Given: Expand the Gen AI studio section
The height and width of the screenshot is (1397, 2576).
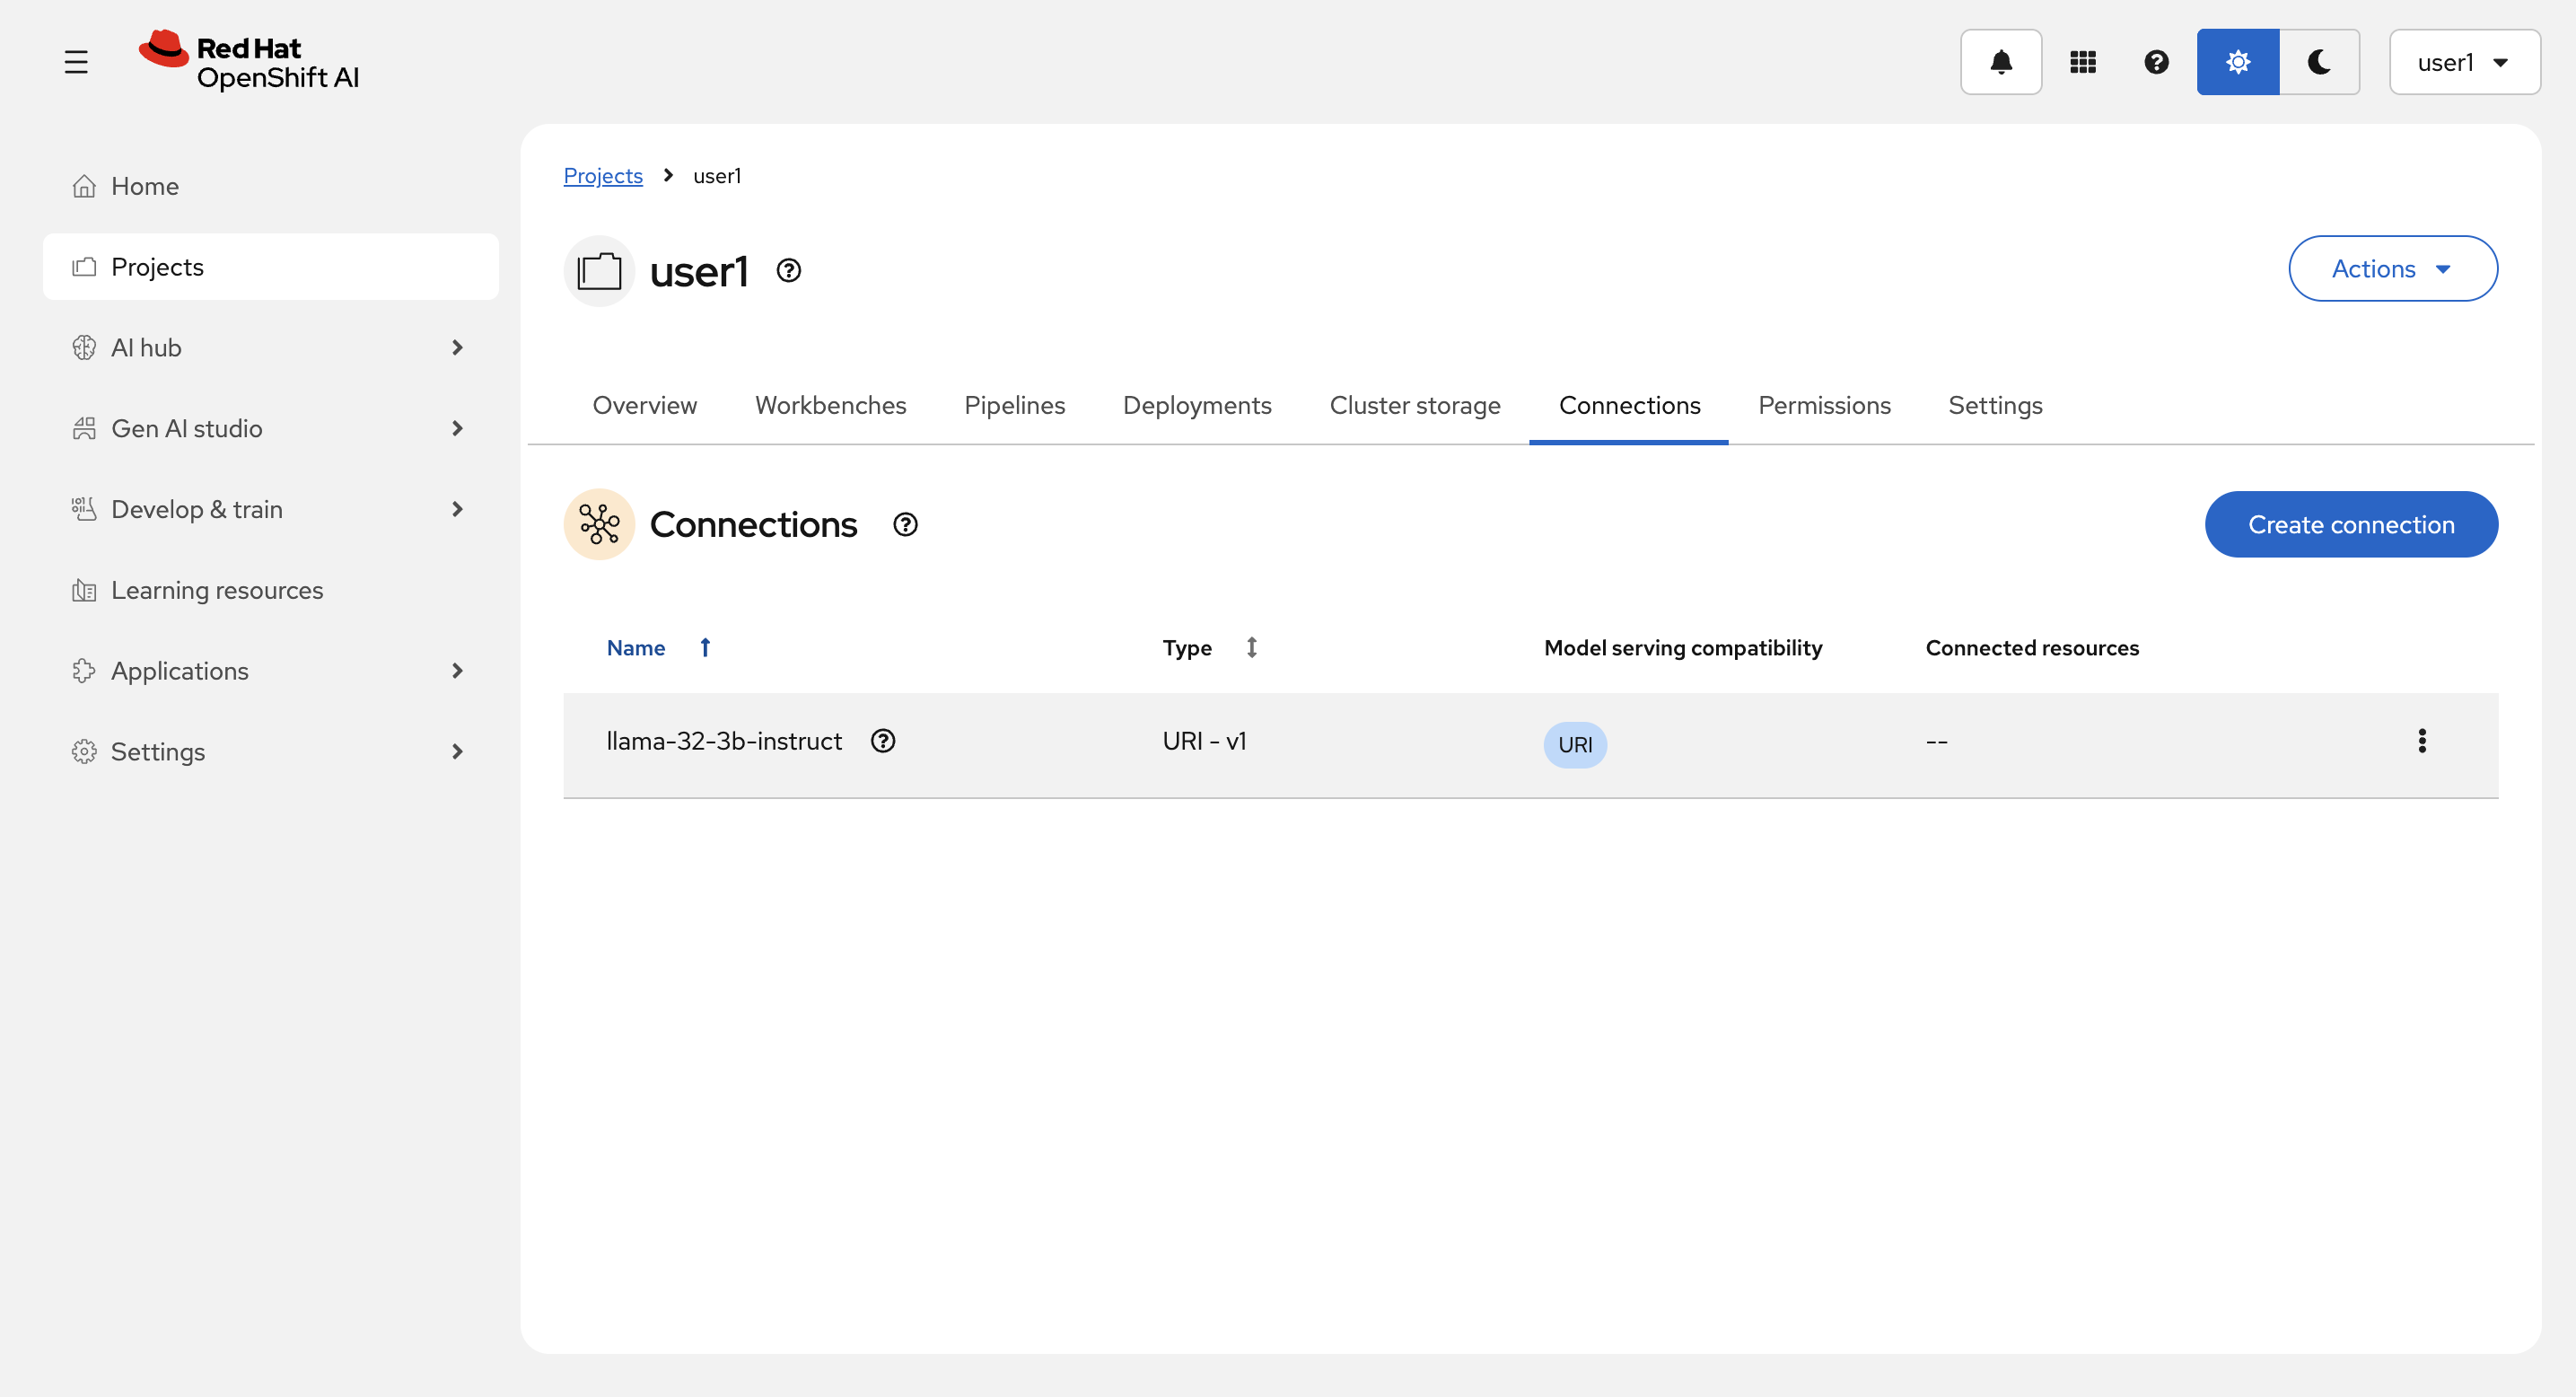Looking at the screenshot, I should click(x=270, y=428).
